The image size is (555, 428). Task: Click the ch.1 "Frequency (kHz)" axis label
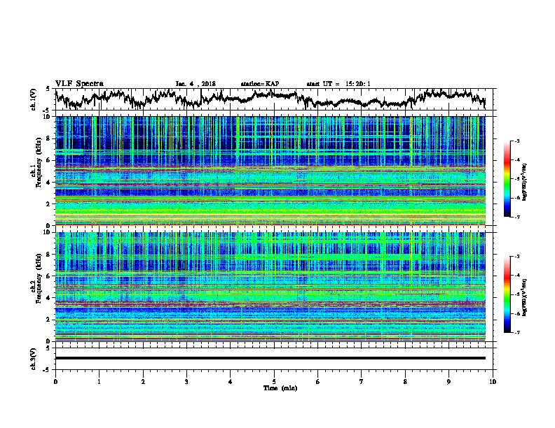[39, 163]
